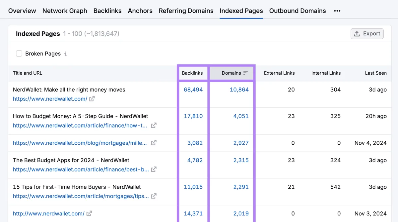Sort by Last Seen column header

coord(376,73)
